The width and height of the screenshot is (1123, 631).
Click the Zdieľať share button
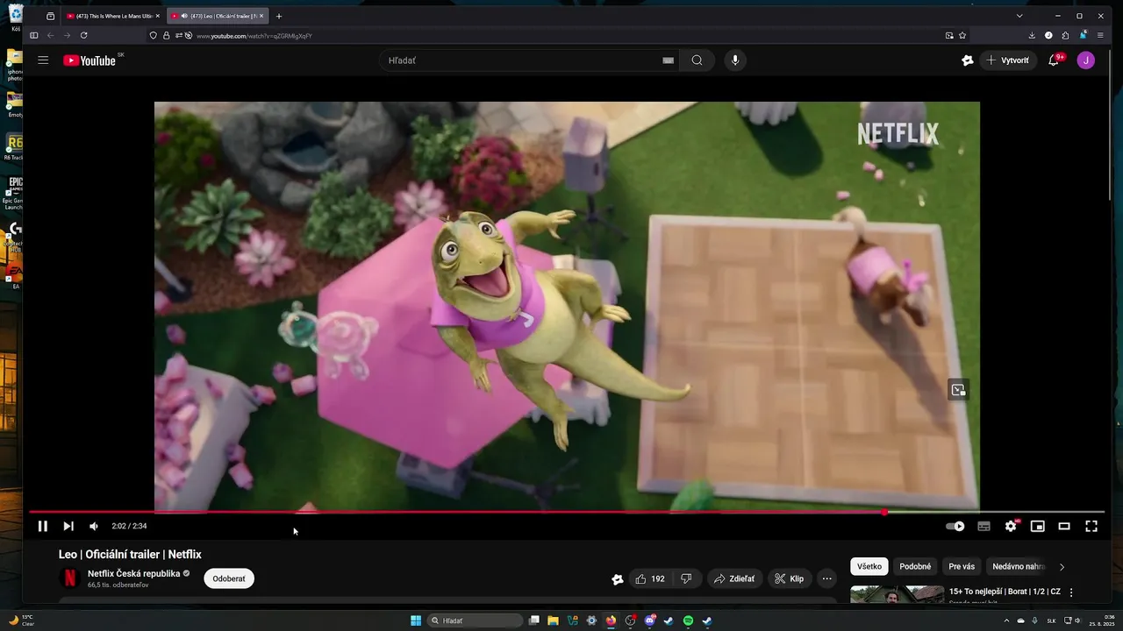[733, 578]
